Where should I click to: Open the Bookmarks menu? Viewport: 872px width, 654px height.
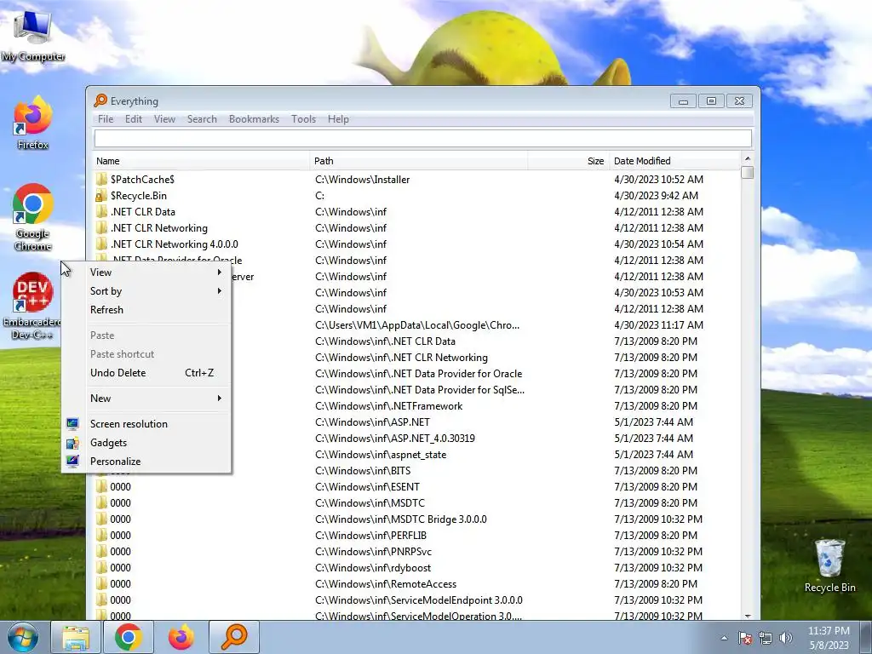coord(254,119)
